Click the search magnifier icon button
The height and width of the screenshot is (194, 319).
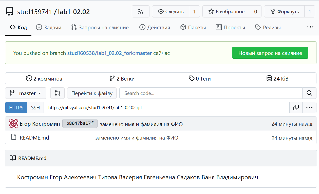pyautogui.click(x=309, y=93)
